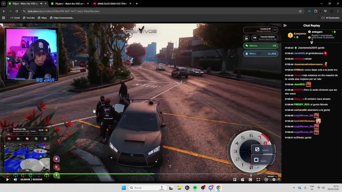The height and width of the screenshot is (192, 342).
Task: Open a new browser tab
Action: coord(137,4)
